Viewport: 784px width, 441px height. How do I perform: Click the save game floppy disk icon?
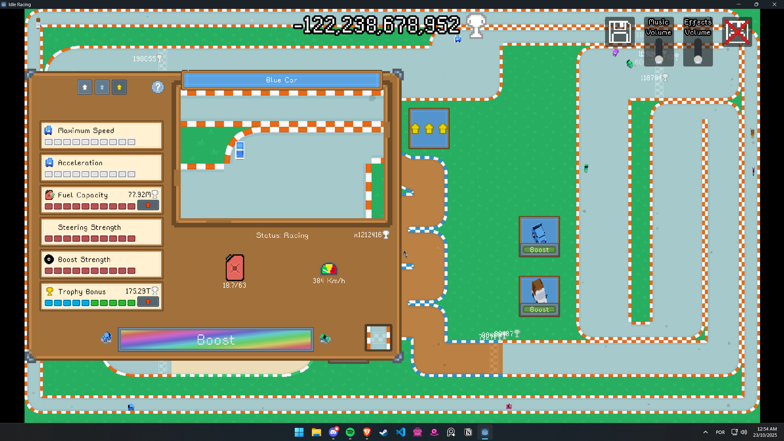[619, 32]
